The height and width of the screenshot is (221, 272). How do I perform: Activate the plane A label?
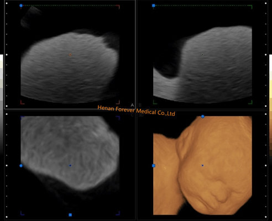coord(132,105)
